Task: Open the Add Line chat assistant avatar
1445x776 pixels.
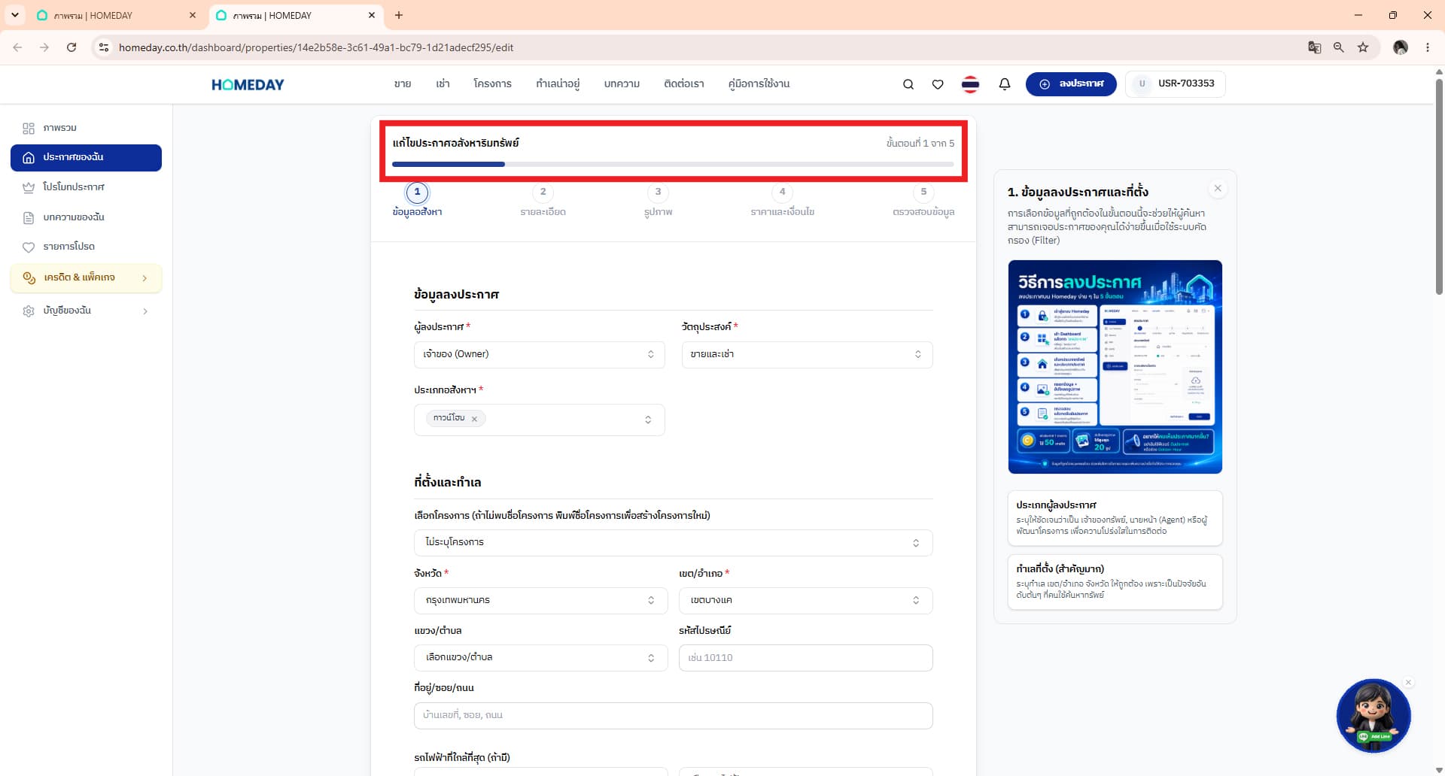Action: click(1374, 716)
